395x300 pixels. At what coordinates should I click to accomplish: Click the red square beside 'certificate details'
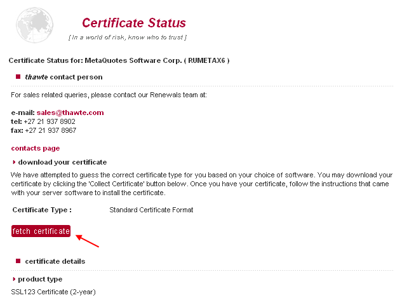click(x=18, y=261)
